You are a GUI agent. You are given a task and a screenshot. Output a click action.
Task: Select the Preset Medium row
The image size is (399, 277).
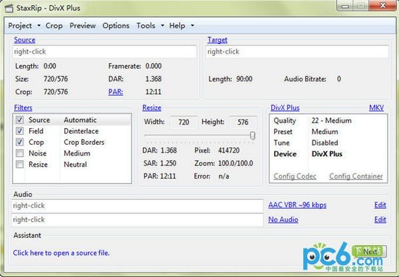pyautogui.click(x=329, y=132)
